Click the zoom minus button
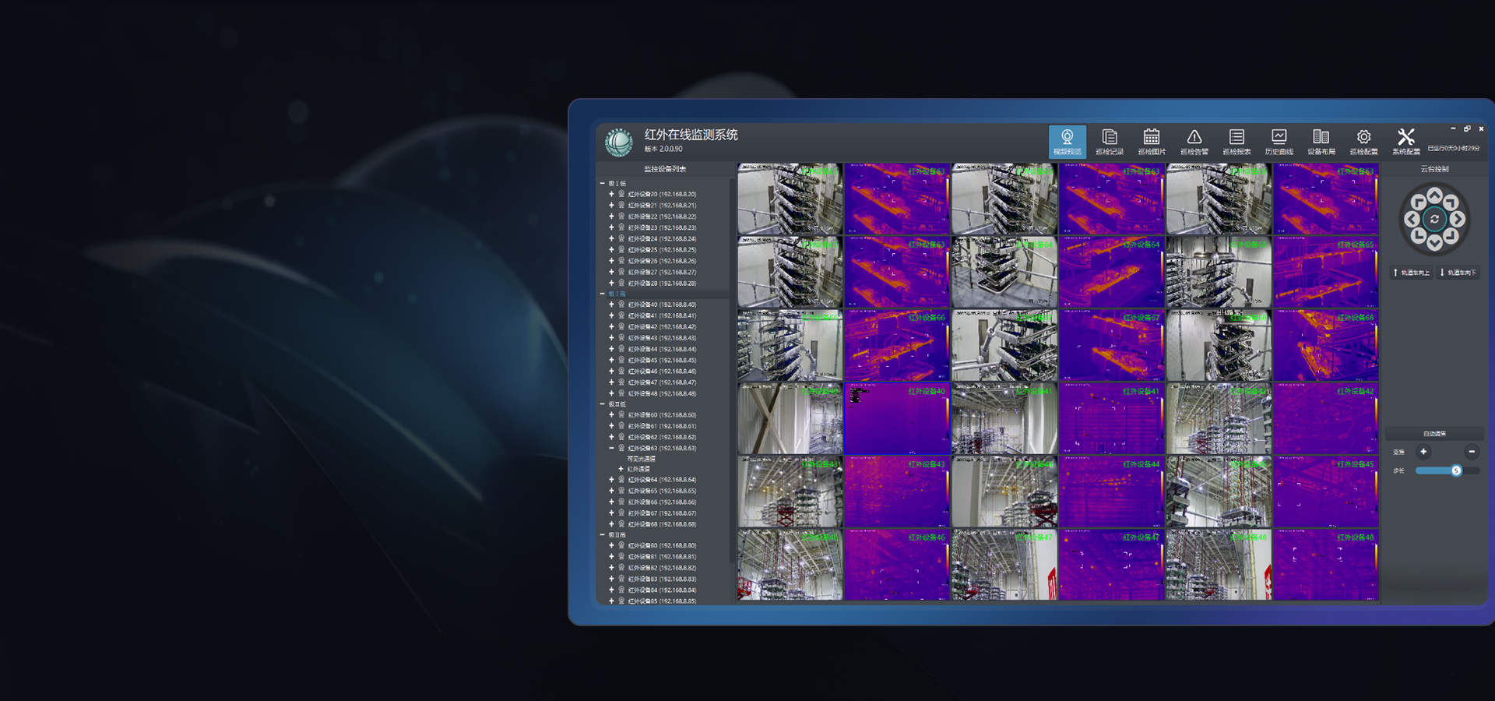The width and height of the screenshot is (1495, 701). click(1471, 452)
